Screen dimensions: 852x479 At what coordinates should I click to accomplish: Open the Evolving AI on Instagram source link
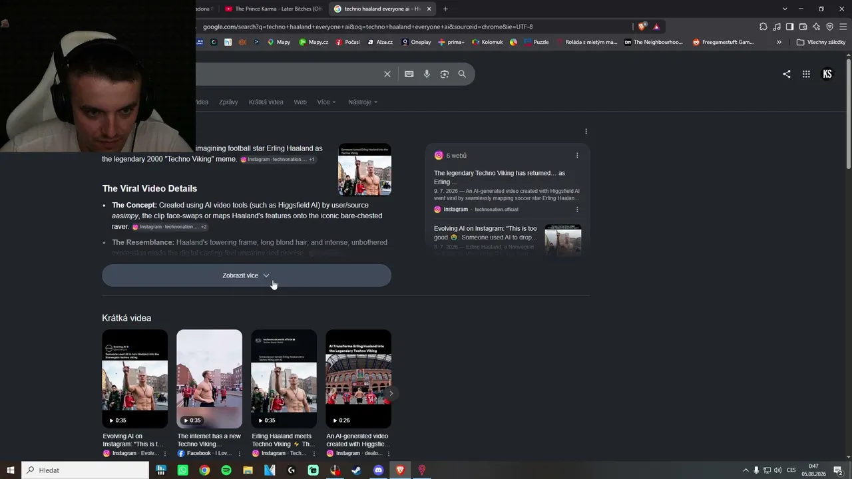[485, 233]
